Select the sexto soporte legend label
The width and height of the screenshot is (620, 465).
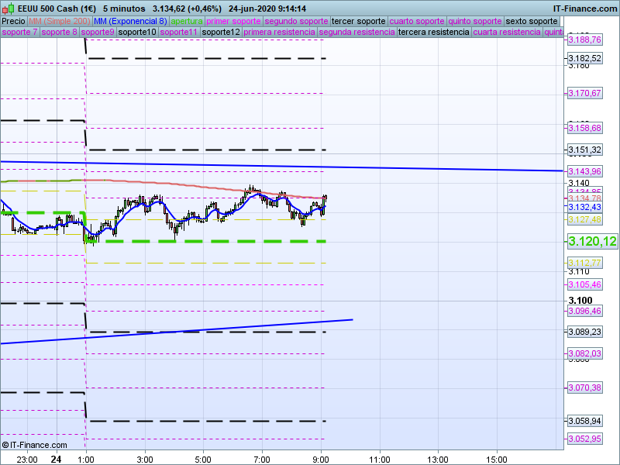(x=531, y=21)
